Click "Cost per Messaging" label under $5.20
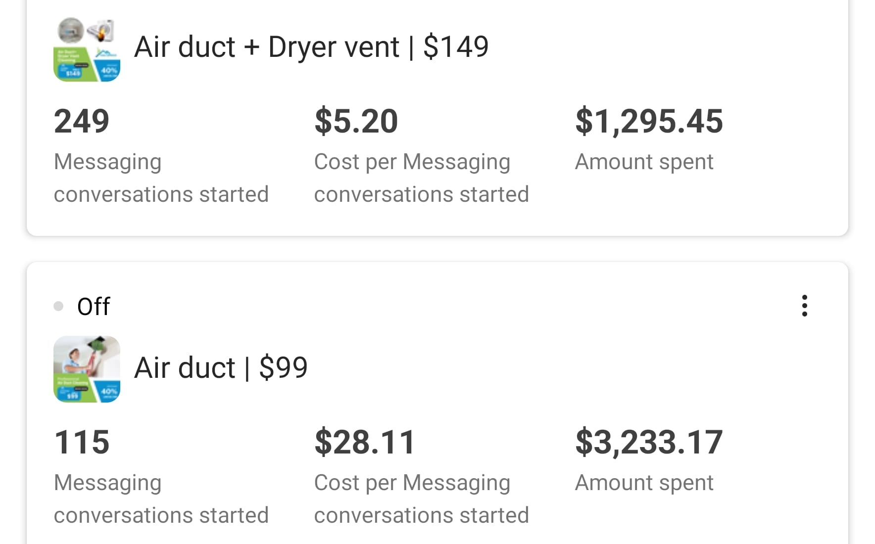This screenshot has width=875, height=544. [412, 162]
